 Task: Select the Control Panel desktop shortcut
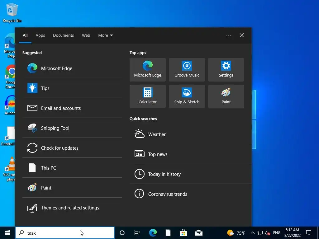[x=8, y=136]
